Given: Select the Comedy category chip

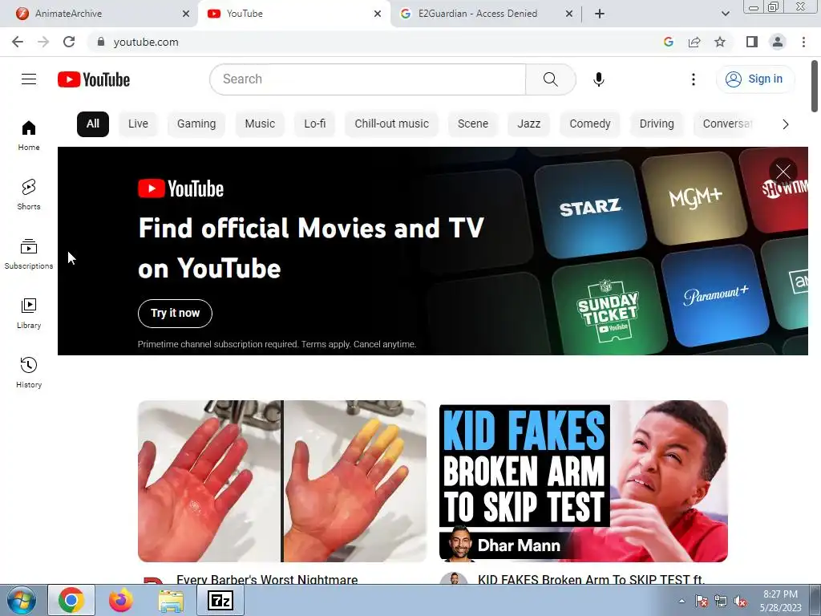Looking at the screenshot, I should (x=590, y=124).
